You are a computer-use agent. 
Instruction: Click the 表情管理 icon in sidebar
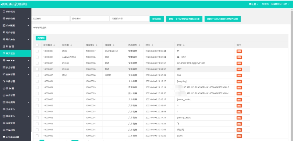coord(4,123)
